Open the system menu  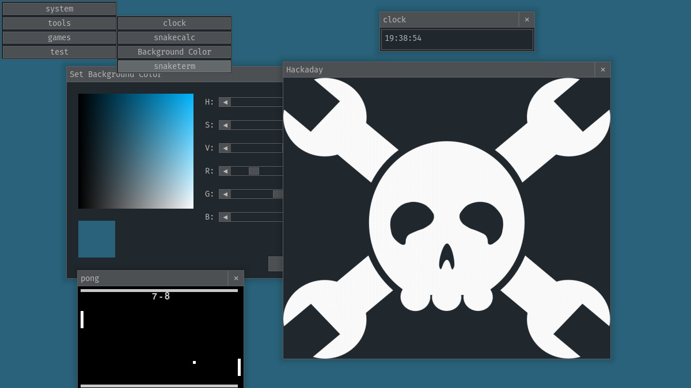coord(59,9)
